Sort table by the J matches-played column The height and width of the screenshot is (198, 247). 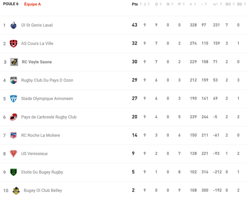[x=146, y=4]
